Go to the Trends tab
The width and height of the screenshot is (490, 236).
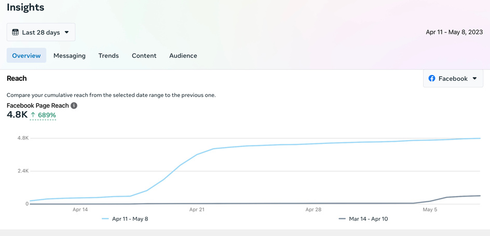click(108, 55)
